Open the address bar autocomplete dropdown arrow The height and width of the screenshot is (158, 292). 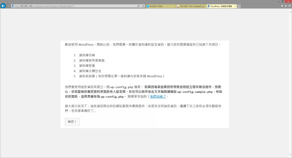141,6
